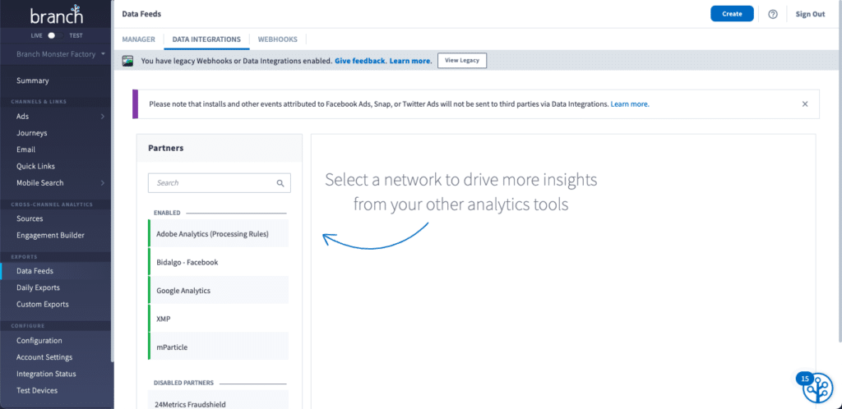Click Sign Out in the header
Screen dimensions: 842x409
coord(810,14)
